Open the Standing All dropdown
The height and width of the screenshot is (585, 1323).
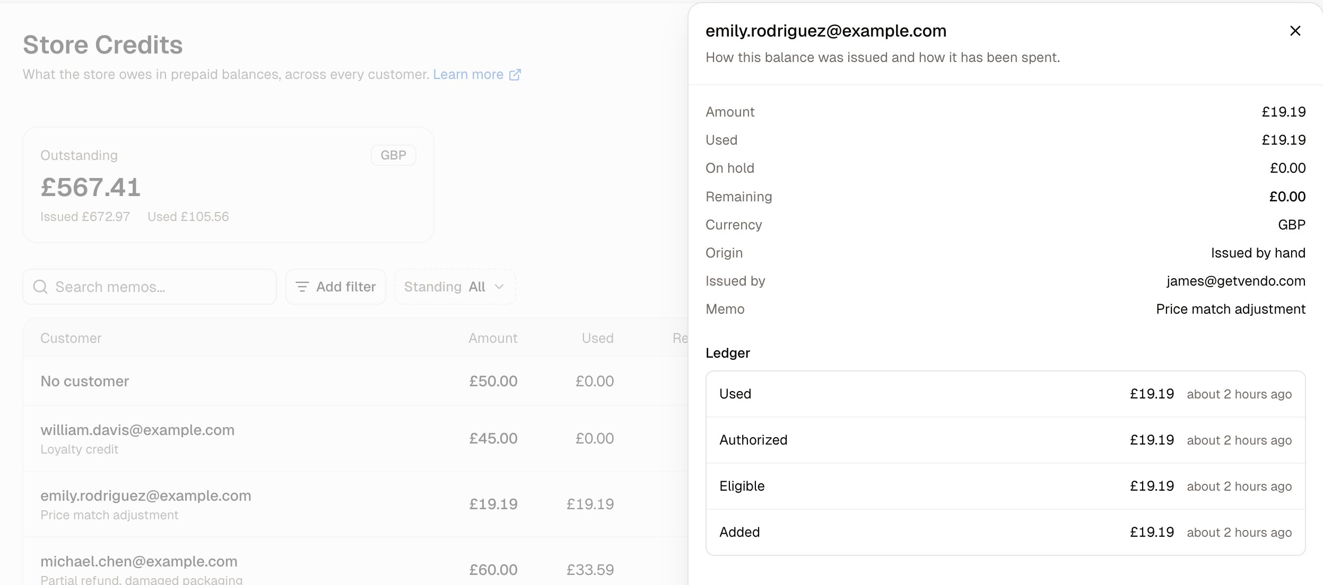(455, 287)
